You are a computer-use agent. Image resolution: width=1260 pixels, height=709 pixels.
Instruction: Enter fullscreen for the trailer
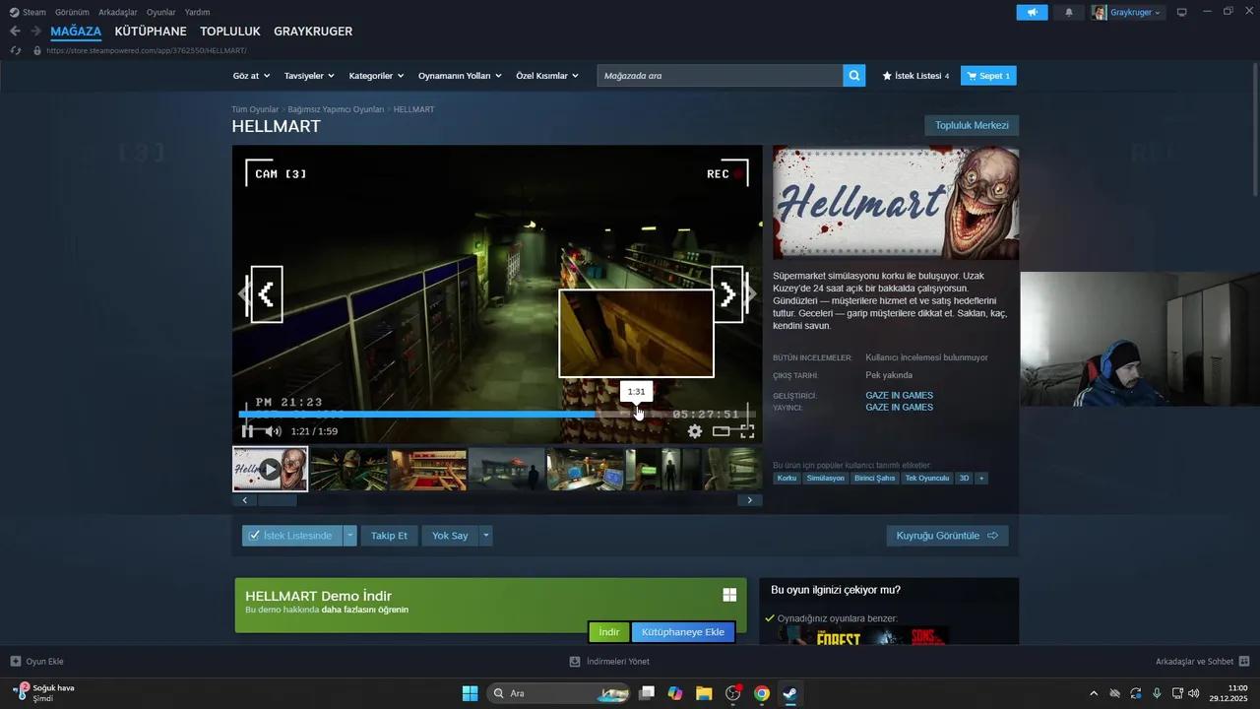pyautogui.click(x=747, y=431)
